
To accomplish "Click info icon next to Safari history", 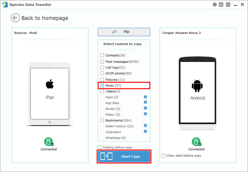I will click(145, 126).
